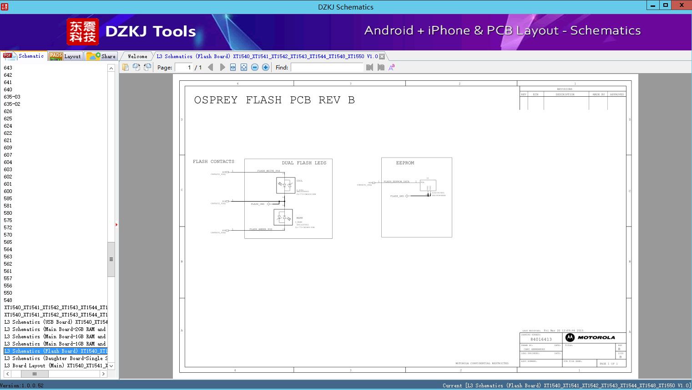Click the find-previous icon beside search box
Image resolution: width=692 pixels, height=390 pixels.
pyautogui.click(x=369, y=67)
